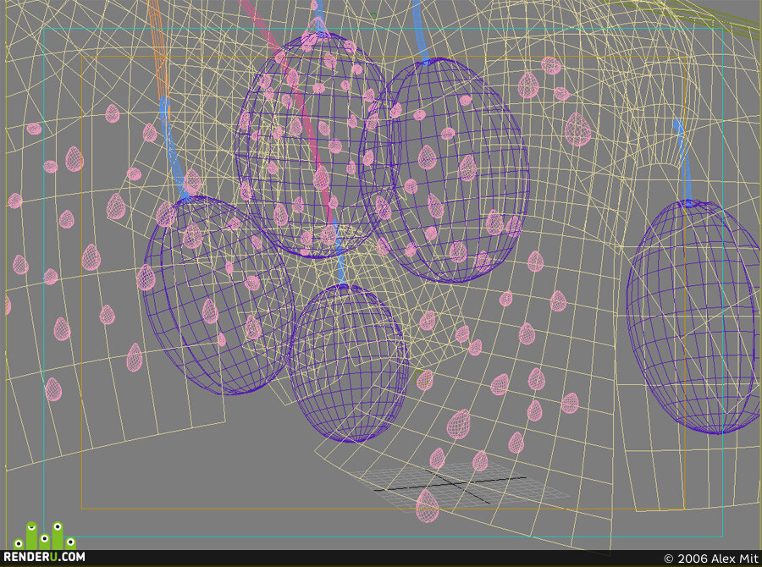Click the RENDERU.COM logo text
This screenshot has height=567, width=762.
44,557
